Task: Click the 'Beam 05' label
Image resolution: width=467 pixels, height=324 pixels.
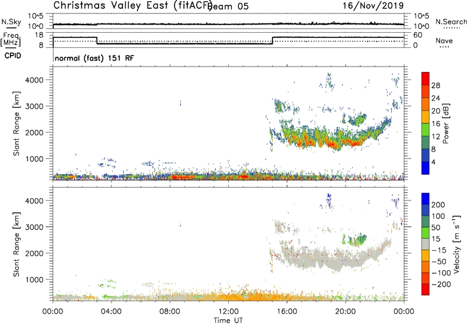Action: (228, 6)
